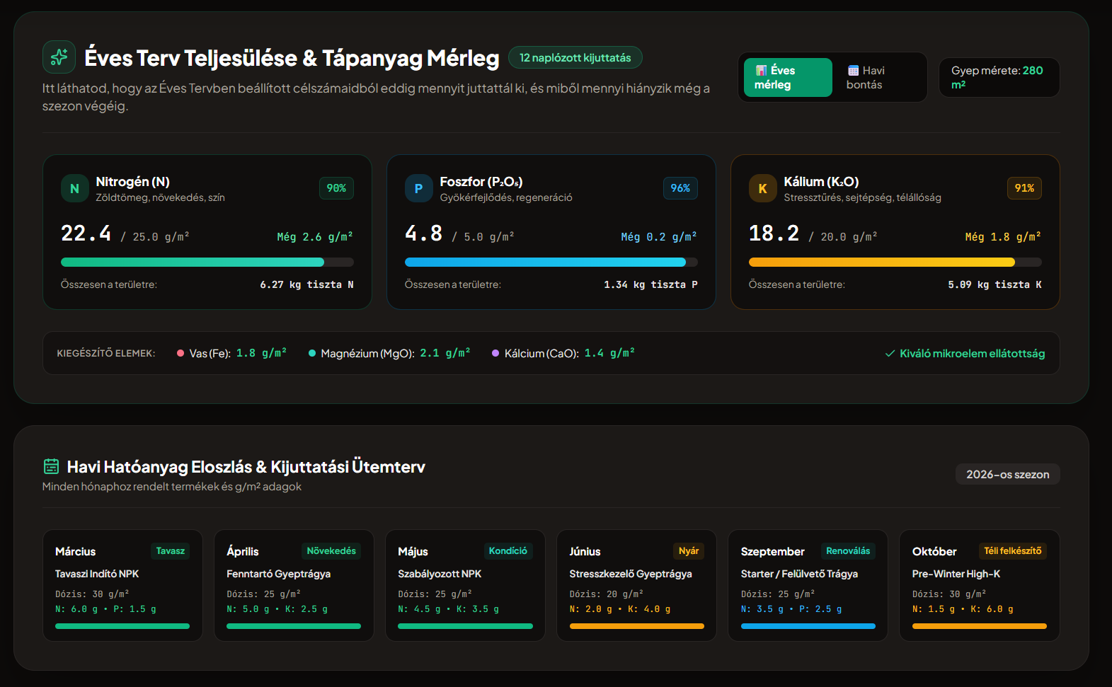Open the 12 naplózott kijuttatás badge
Image resolution: width=1112 pixels, height=687 pixels.
[x=575, y=57]
